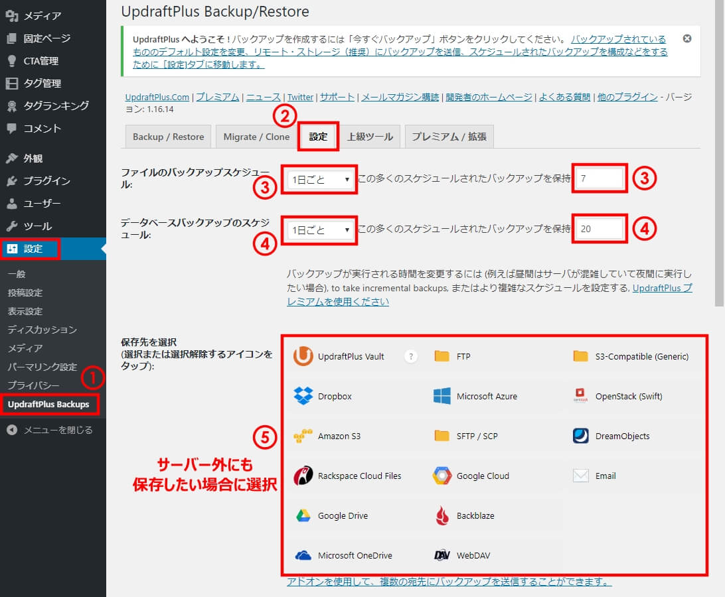Switch to プレミアム / 拡張 tab
This screenshot has height=597, width=725.
click(449, 137)
